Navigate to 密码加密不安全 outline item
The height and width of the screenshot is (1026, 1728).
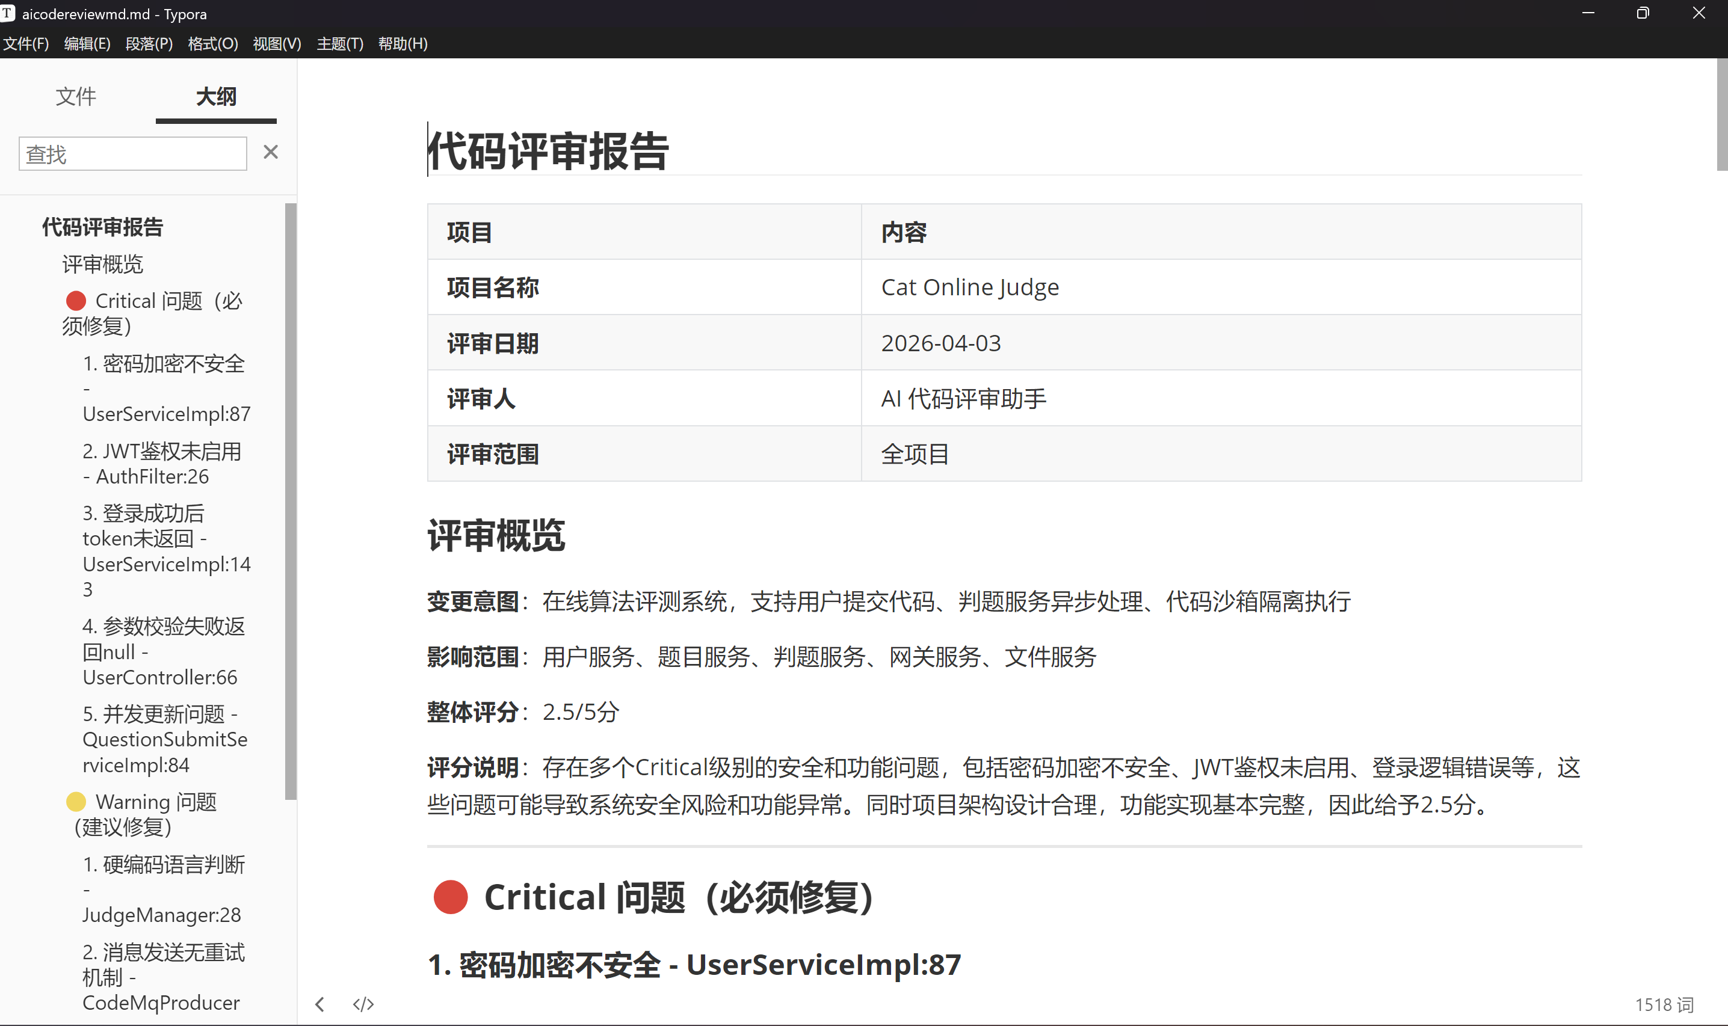(166, 389)
